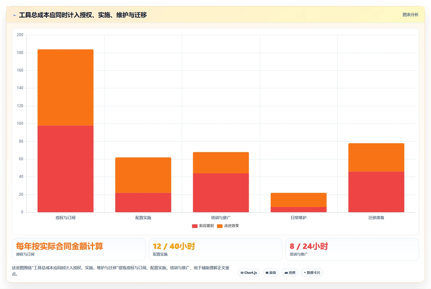Viewport: 431px width, 289px height.
Task: Click the 迁移准备 x-axis label
Action: [x=376, y=218]
